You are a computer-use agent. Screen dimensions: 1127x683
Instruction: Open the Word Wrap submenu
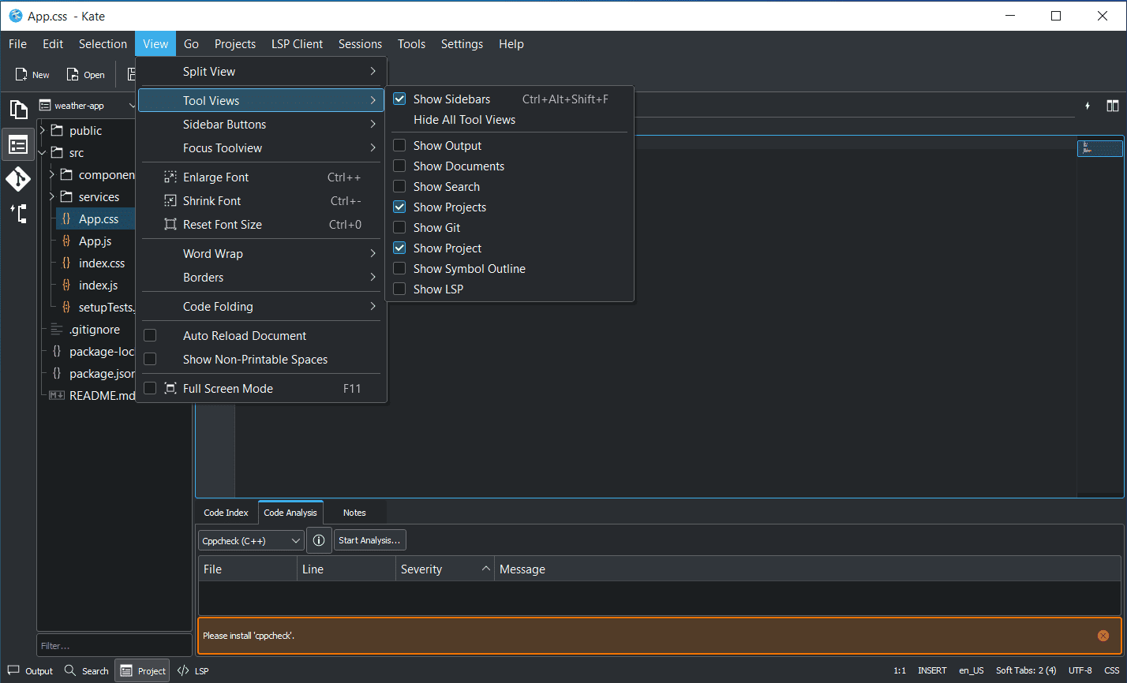pyautogui.click(x=260, y=254)
